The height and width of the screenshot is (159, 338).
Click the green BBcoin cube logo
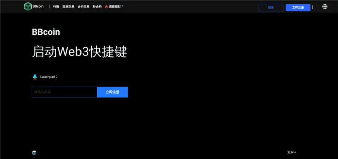(28, 6)
